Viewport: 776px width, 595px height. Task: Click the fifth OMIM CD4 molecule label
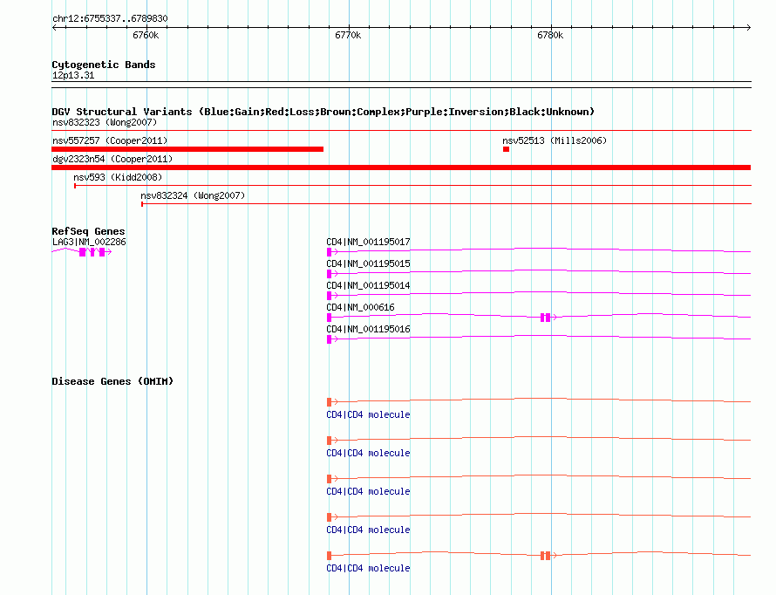pyautogui.click(x=368, y=568)
